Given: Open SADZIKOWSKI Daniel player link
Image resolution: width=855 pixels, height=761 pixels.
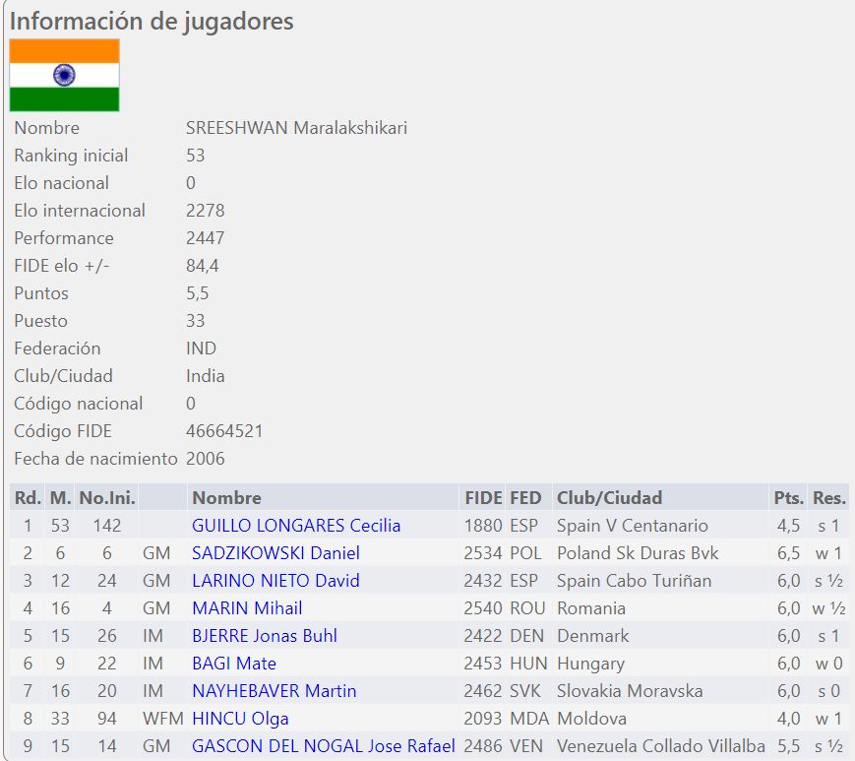Looking at the screenshot, I should pos(275,553).
